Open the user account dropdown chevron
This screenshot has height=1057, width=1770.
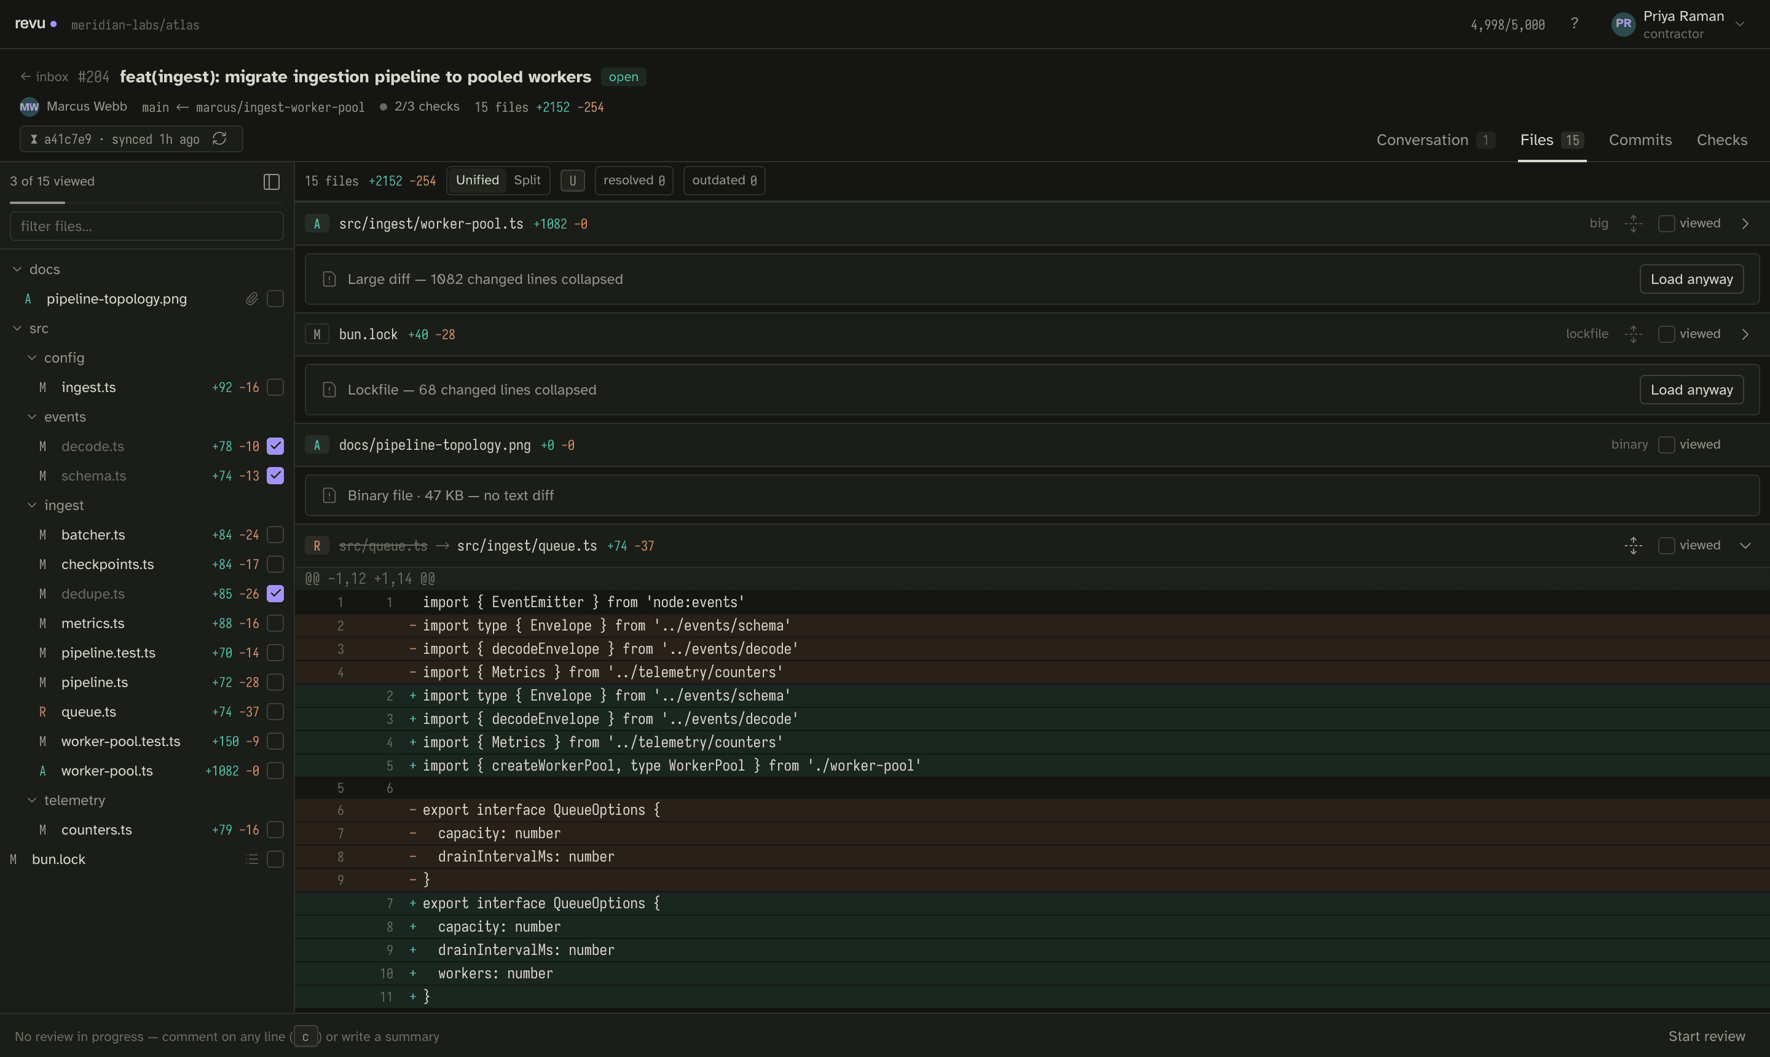click(1740, 23)
